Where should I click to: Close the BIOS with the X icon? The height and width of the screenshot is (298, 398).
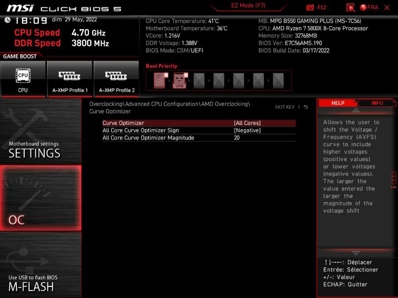point(387,7)
